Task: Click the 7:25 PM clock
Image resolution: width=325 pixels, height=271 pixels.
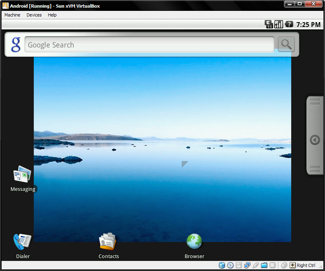Action: [x=308, y=25]
